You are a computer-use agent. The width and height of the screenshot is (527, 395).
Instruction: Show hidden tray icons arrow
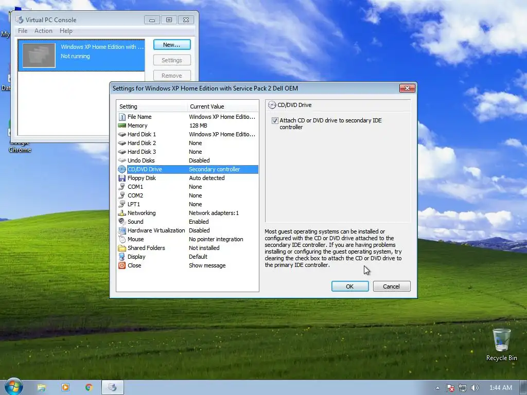(437, 388)
